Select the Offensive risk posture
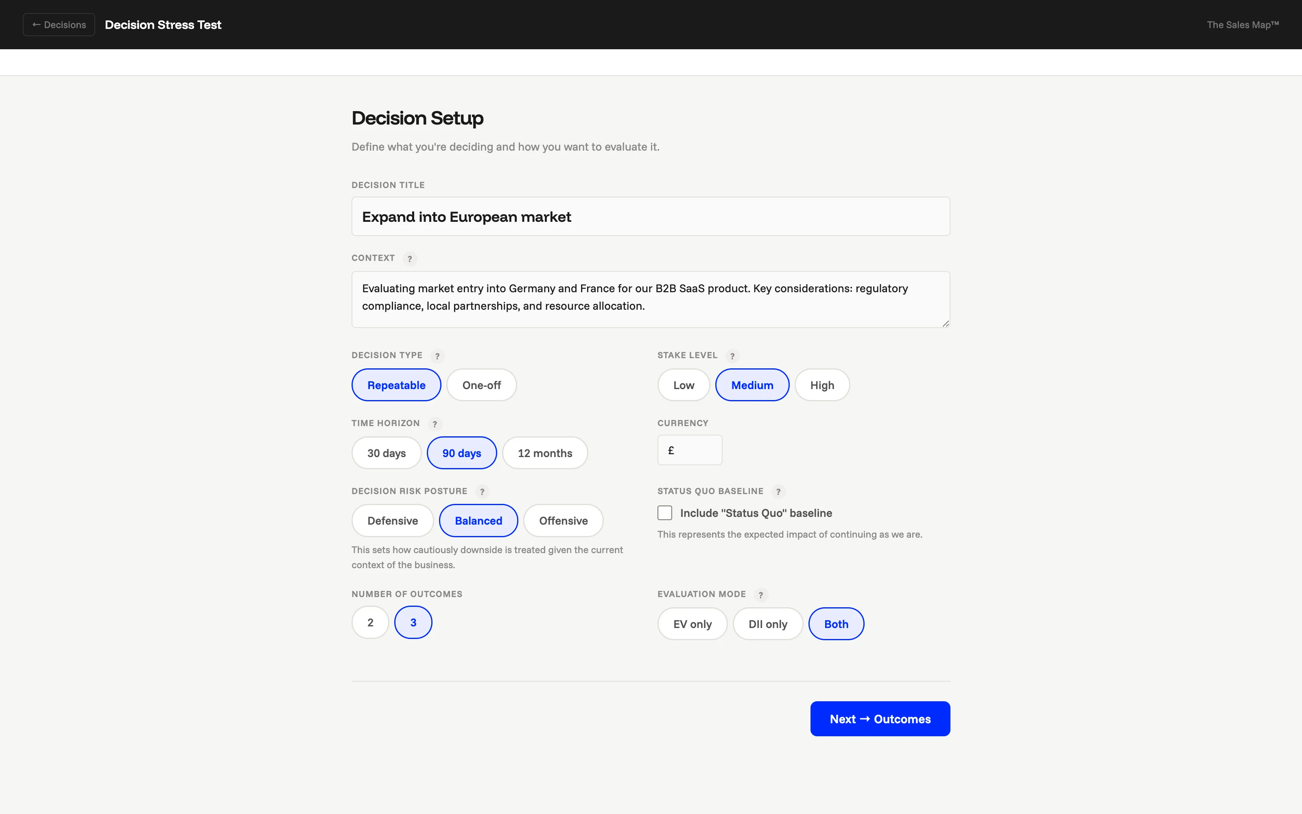Image resolution: width=1302 pixels, height=814 pixels. [x=563, y=520]
